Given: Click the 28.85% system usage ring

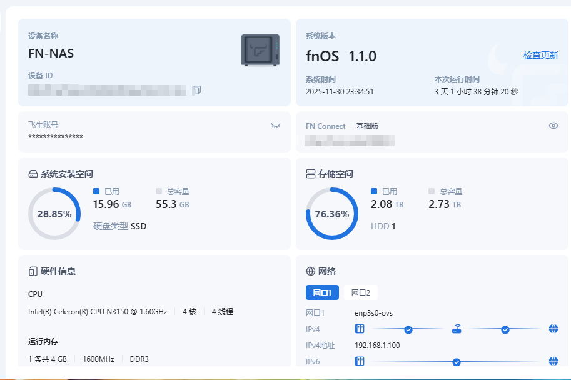Looking at the screenshot, I should 54,214.
